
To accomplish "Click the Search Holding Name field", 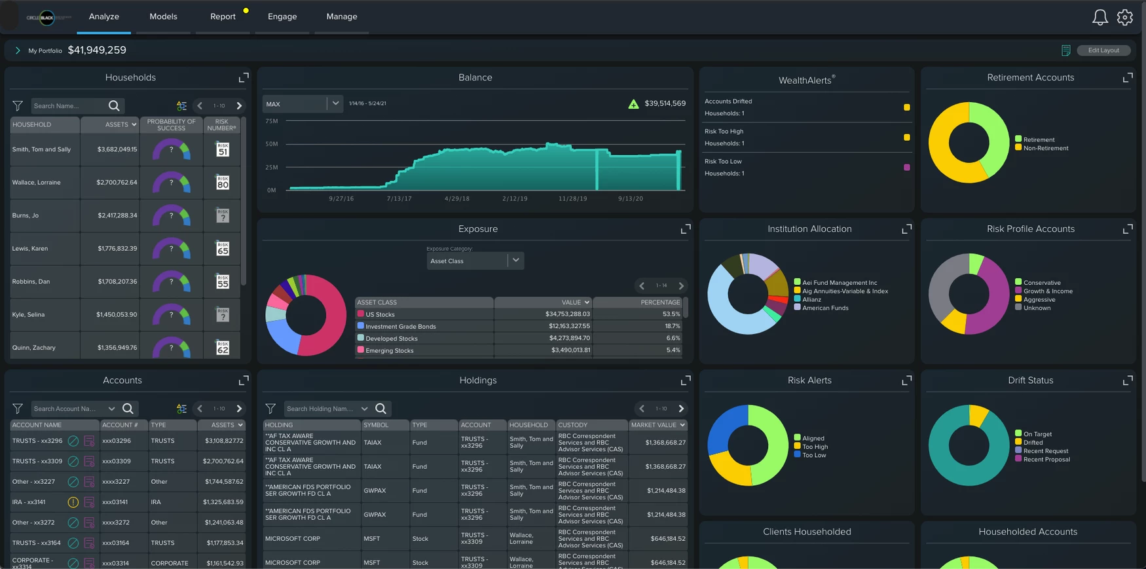I will coord(321,409).
